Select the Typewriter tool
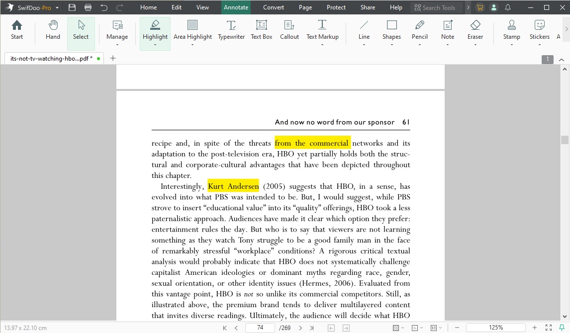This screenshot has width=570, height=333. point(231,30)
